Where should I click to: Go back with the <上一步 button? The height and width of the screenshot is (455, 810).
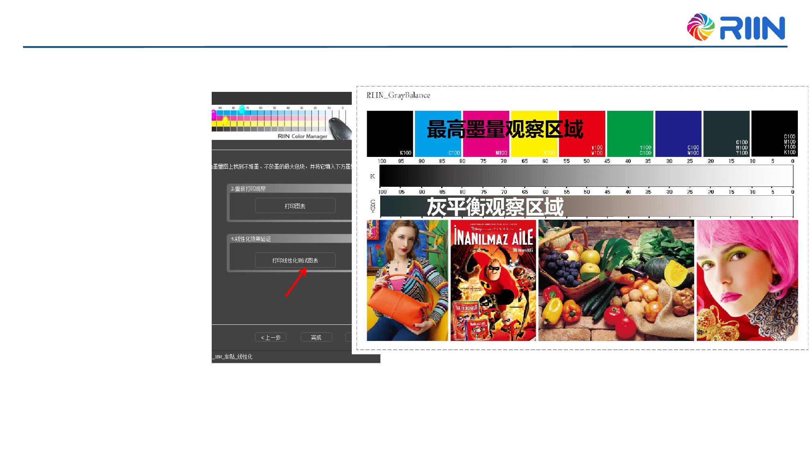[x=270, y=337]
